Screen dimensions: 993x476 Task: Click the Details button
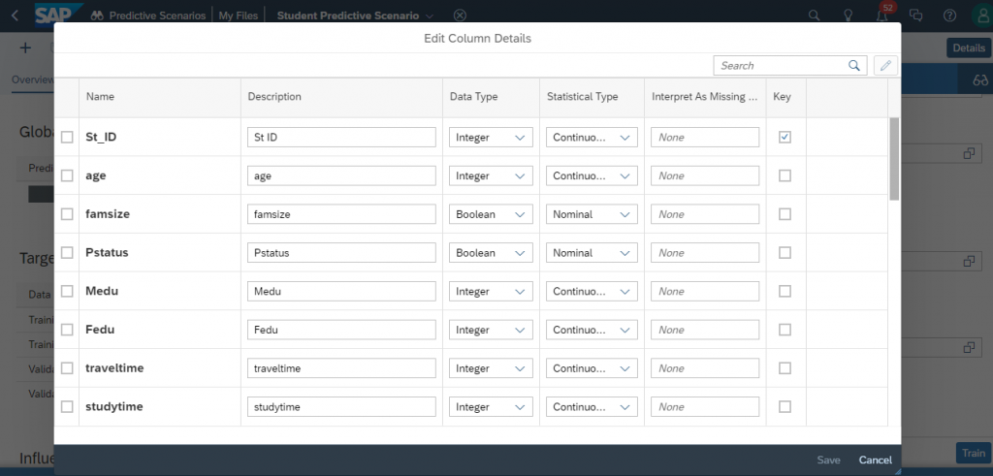click(x=969, y=48)
